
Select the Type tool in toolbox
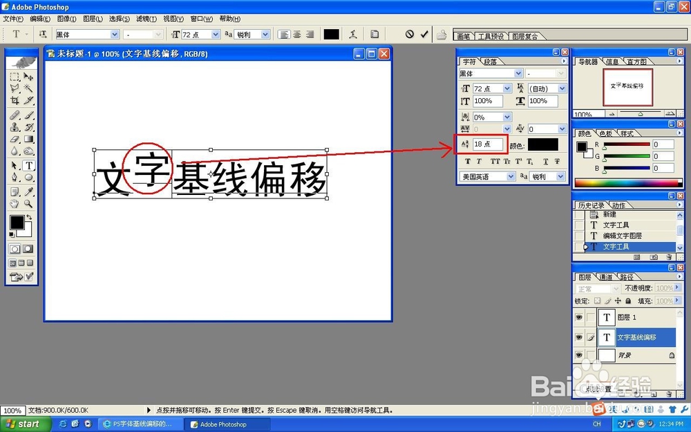(x=28, y=165)
